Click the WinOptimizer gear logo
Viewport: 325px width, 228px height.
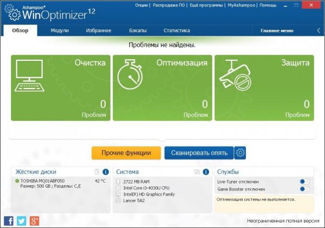pyautogui.click(x=12, y=12)
